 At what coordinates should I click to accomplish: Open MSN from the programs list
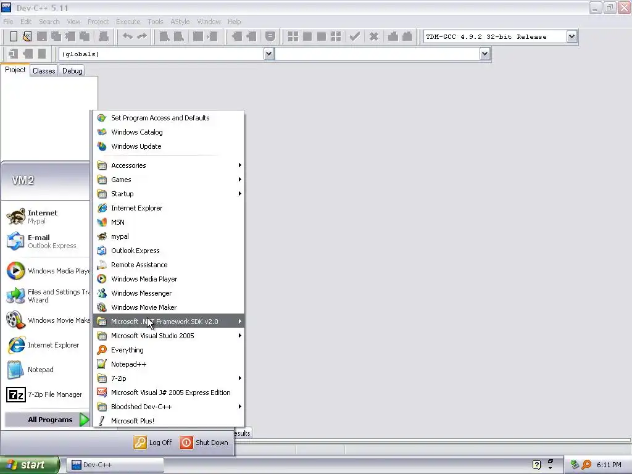[x=168, y=222]
